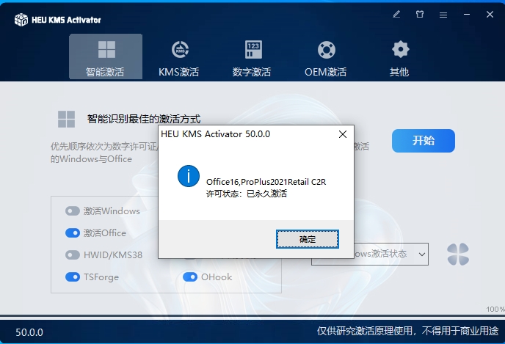Click the footer text 仅供研究激活原理使用
Screen dimensions: 505x344
pyautogui.click(x=364, y=331)
